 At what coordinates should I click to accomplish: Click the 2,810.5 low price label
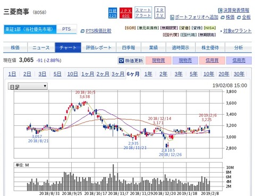point(168,150)
